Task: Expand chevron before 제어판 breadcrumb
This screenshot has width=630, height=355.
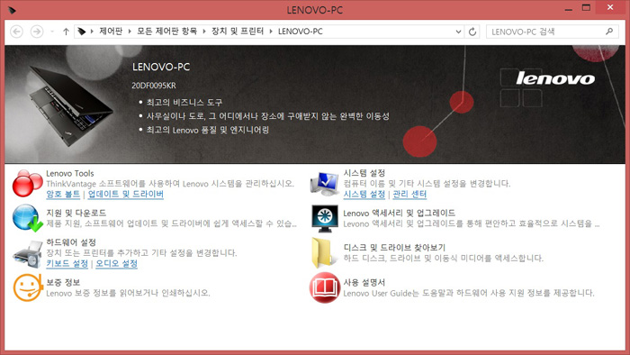Action: (x=92, y=32)
